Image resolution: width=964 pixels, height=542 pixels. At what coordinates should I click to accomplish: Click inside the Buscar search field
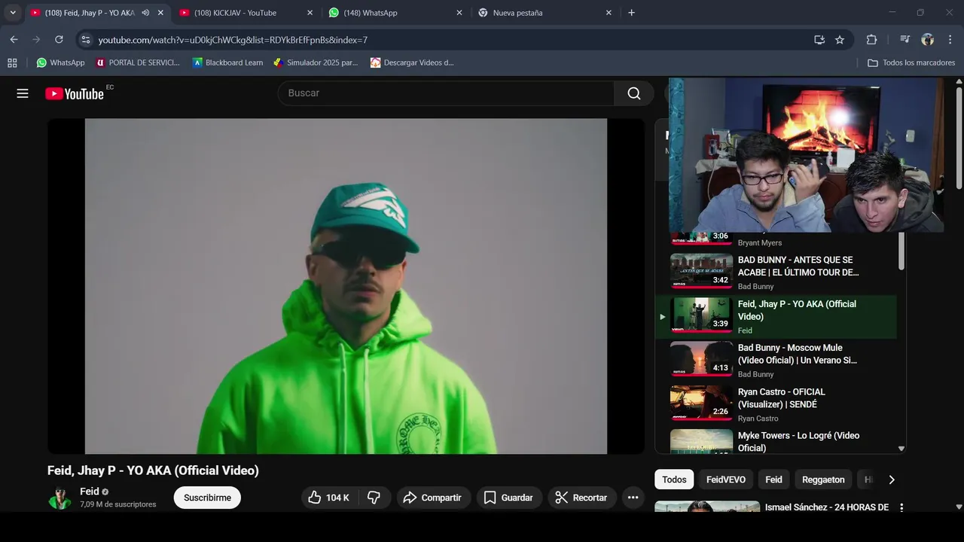pos(446,93)
